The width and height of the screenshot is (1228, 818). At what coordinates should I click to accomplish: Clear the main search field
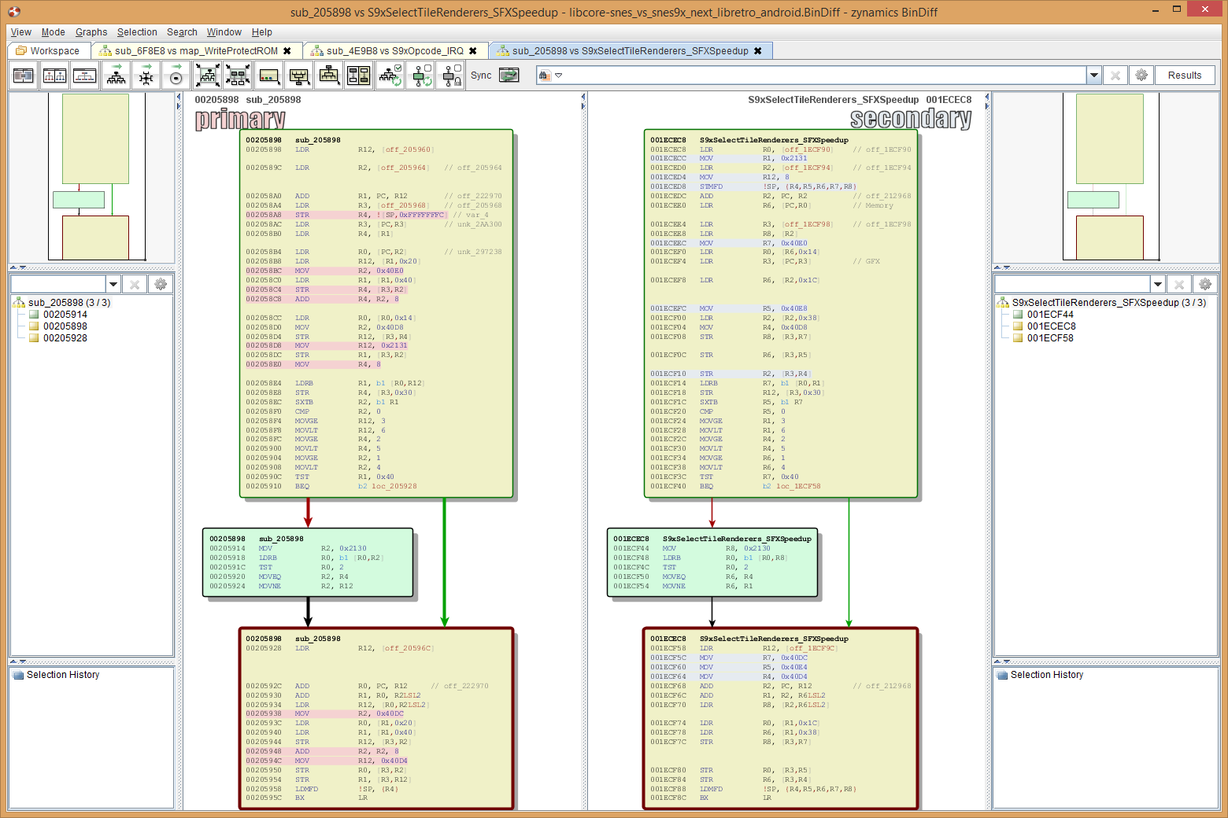coord(1115,76)
